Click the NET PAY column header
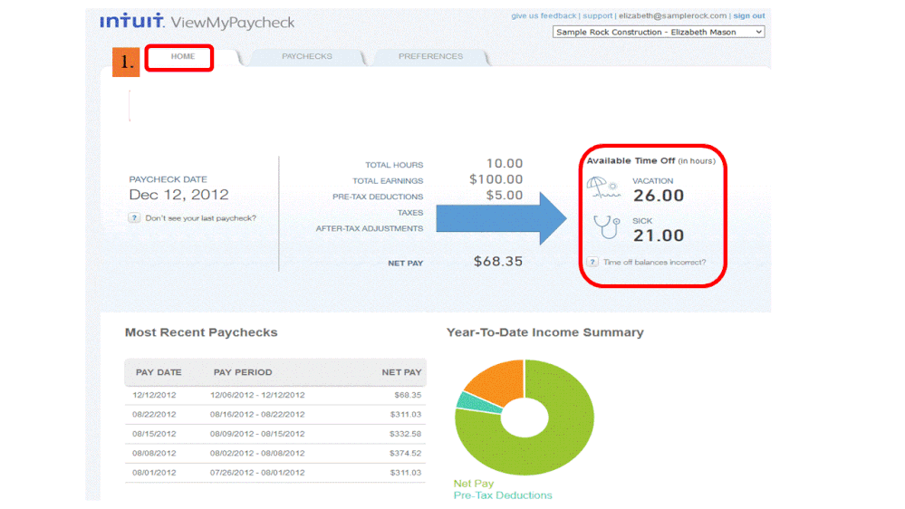The height and width of the screenshot is (509, 905). (401, 373)
